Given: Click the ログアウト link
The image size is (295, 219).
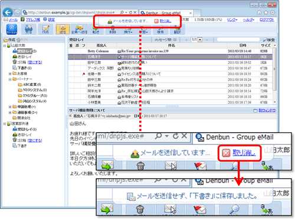Looking at the screenshot, I should 267,20.
